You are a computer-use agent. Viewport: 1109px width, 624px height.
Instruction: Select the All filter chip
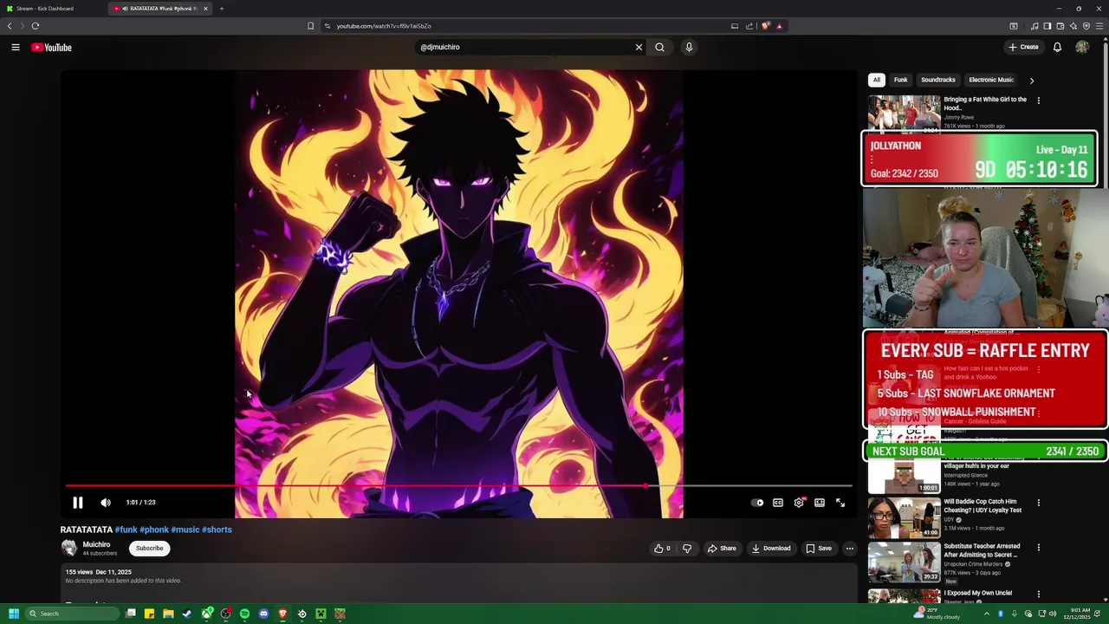click(x=877, y=80)
